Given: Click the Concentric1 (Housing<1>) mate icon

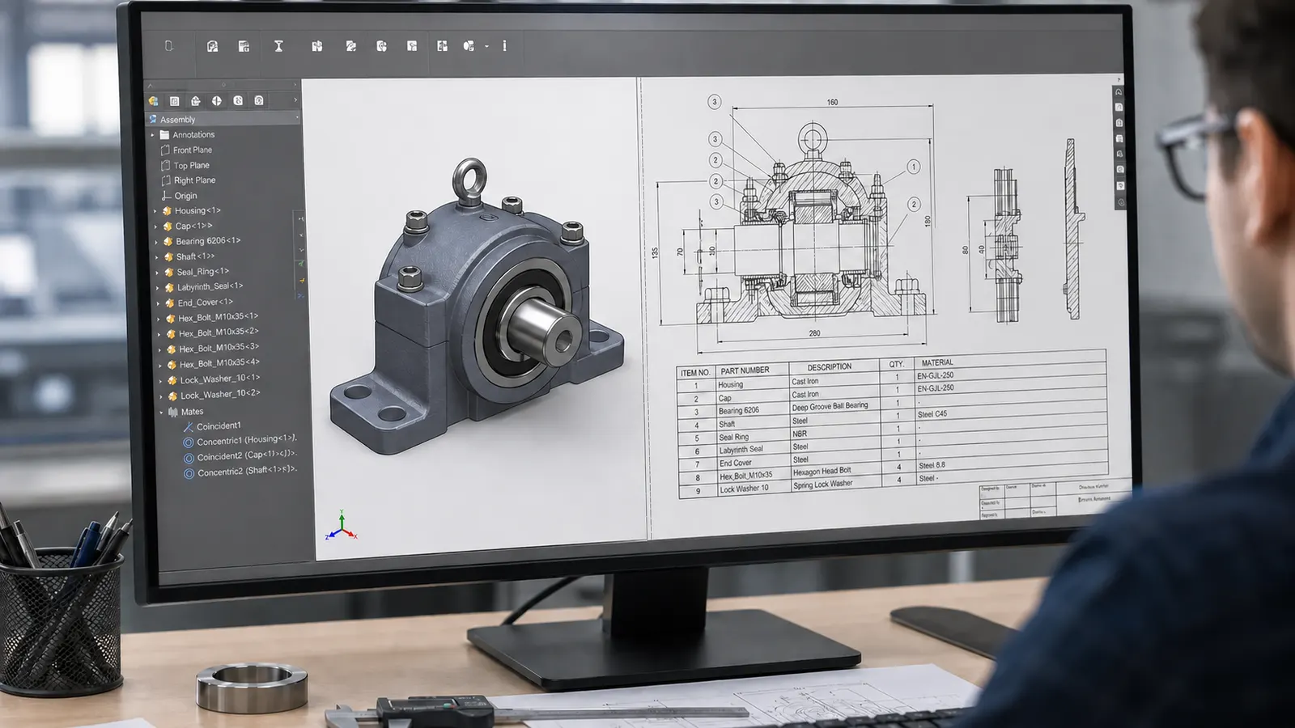Looking at the screenshot, I should click(189, 442).
